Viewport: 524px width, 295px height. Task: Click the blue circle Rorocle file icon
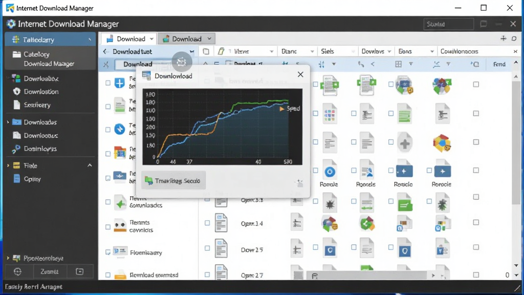point(330,172)
